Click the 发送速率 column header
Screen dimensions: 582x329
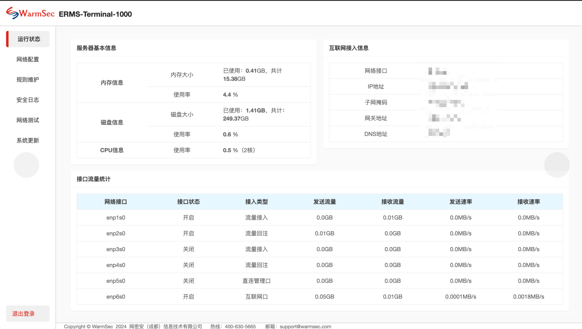click(460, 202)
